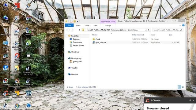Expand the root breadcrumb chevron in address bar

pyautogui.click(x=86, y=30)
